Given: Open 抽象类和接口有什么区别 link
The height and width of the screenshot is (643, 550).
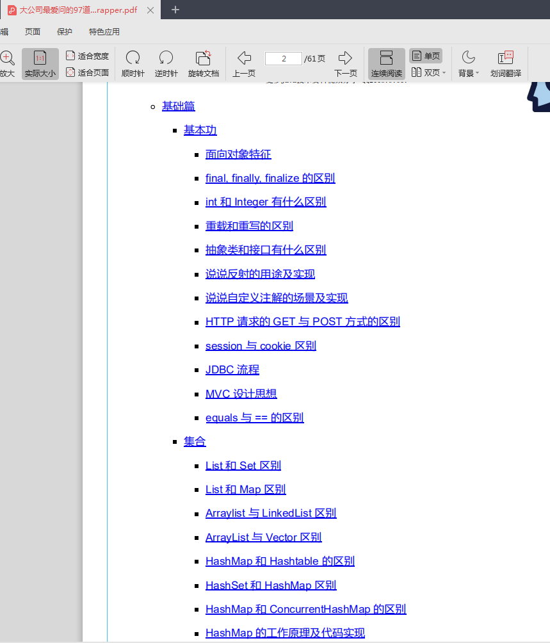Looking at the screenshot, I should tap(266, 250).
